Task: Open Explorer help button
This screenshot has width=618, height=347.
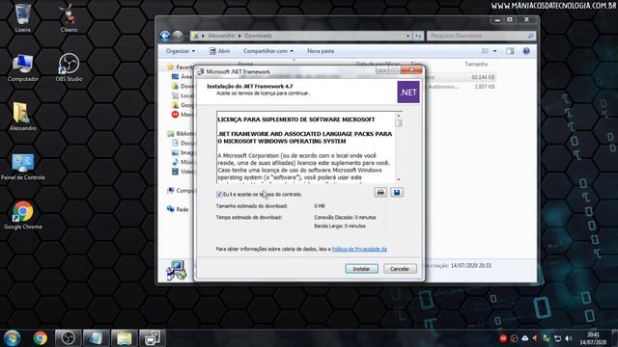Action: pyautogui.click(x=526, y=51)
